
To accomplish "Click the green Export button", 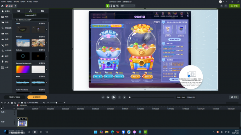I will click(x=234, y=6).
